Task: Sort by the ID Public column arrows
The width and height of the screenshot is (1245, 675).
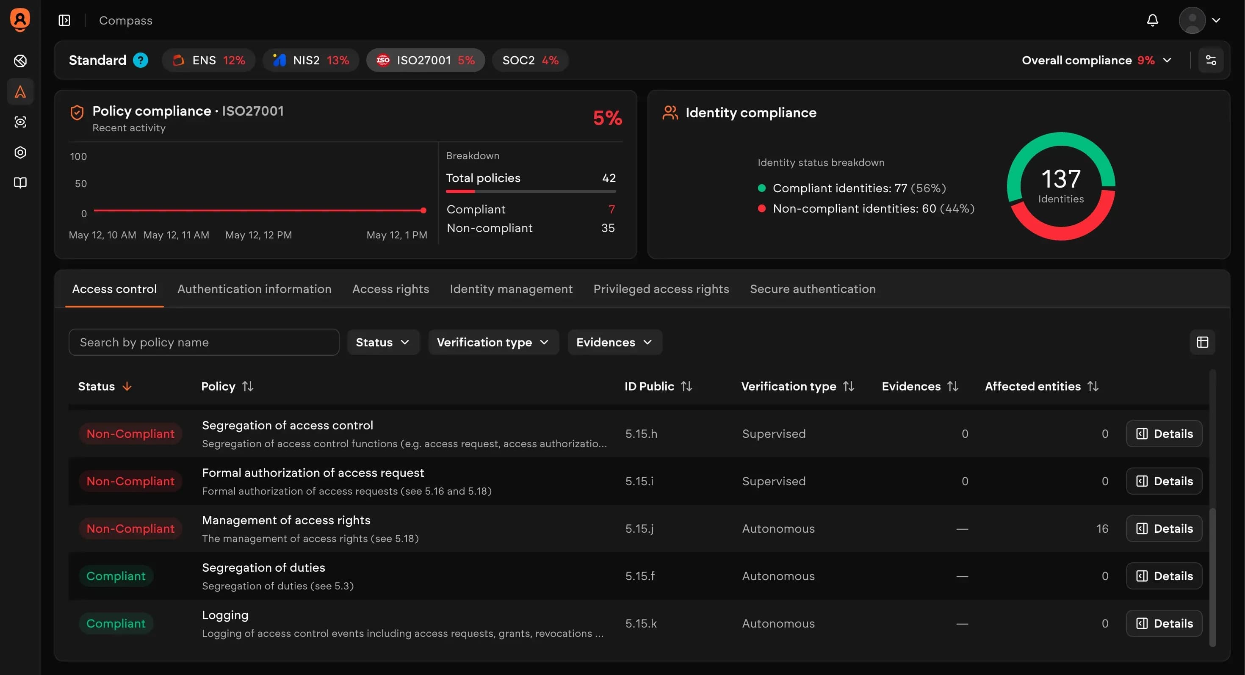Action: [686, 386]
